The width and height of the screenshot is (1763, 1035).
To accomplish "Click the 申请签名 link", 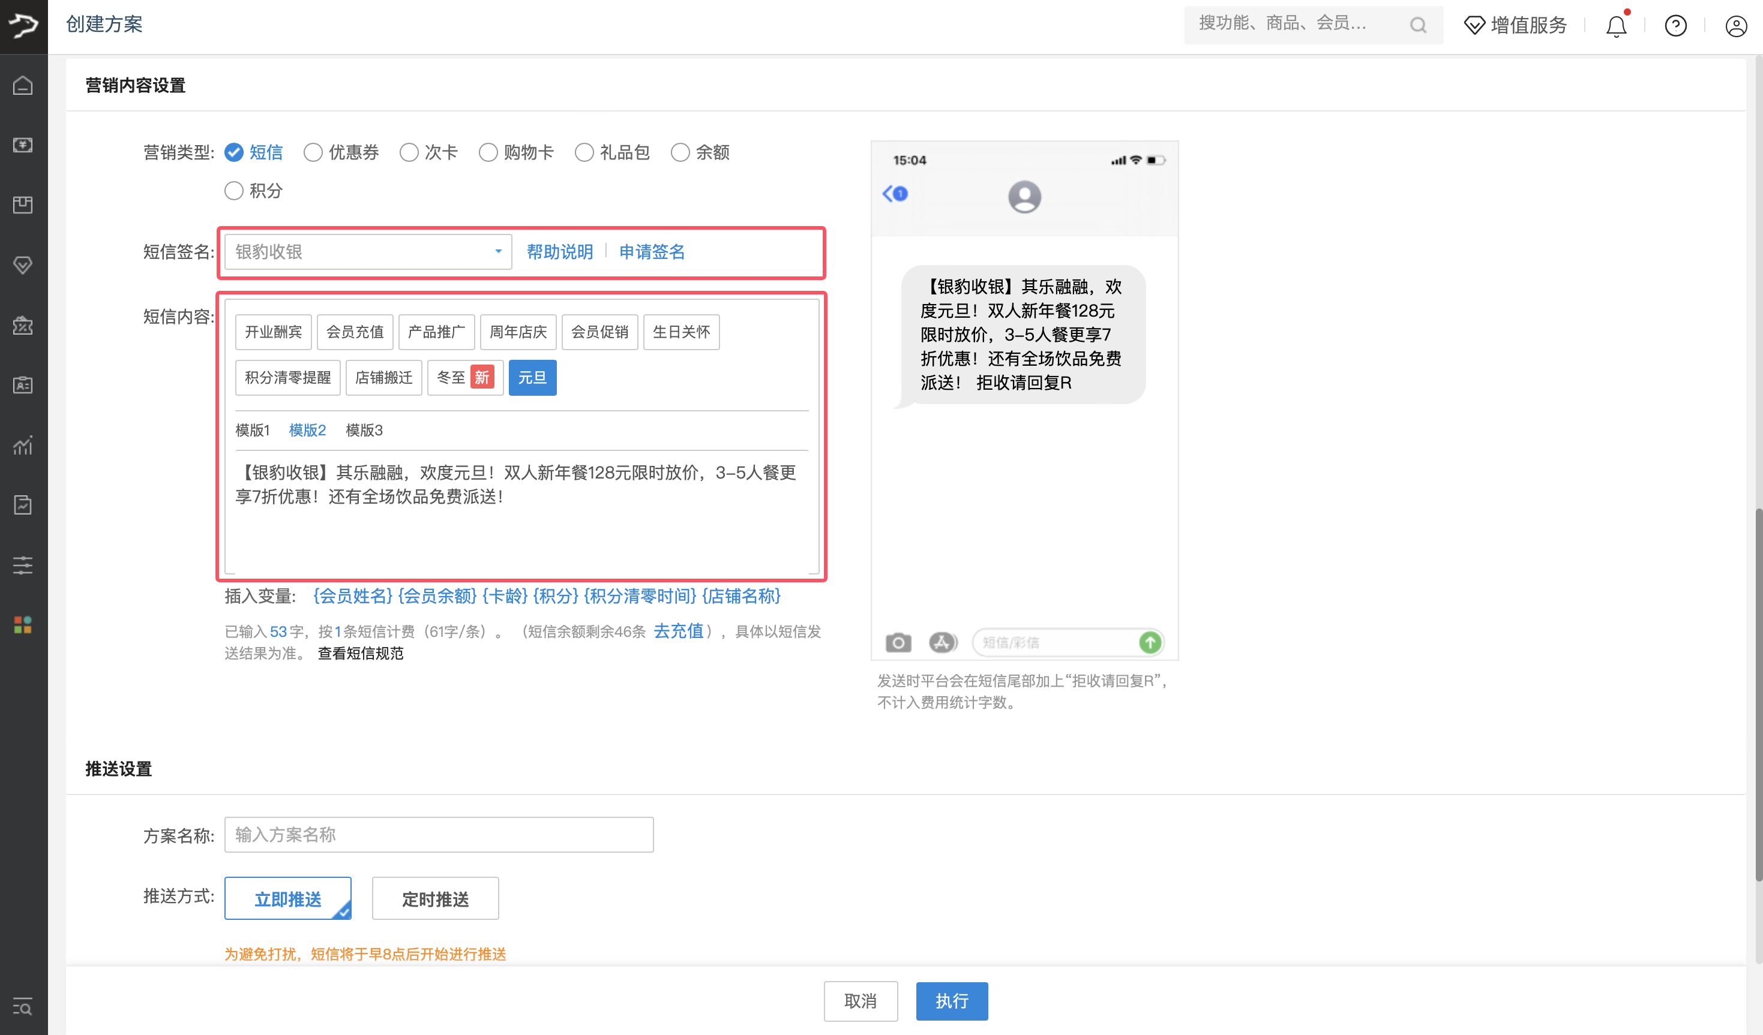I will (x=651, y=252).
